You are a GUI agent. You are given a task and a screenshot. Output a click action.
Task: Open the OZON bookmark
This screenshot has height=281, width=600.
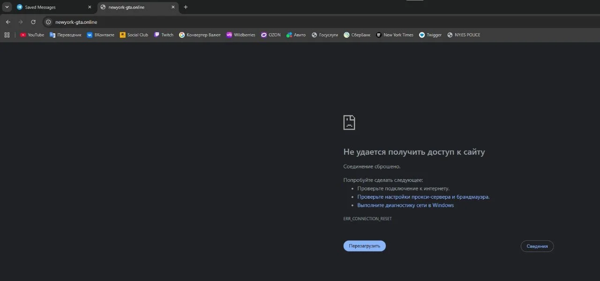[270, 35]
